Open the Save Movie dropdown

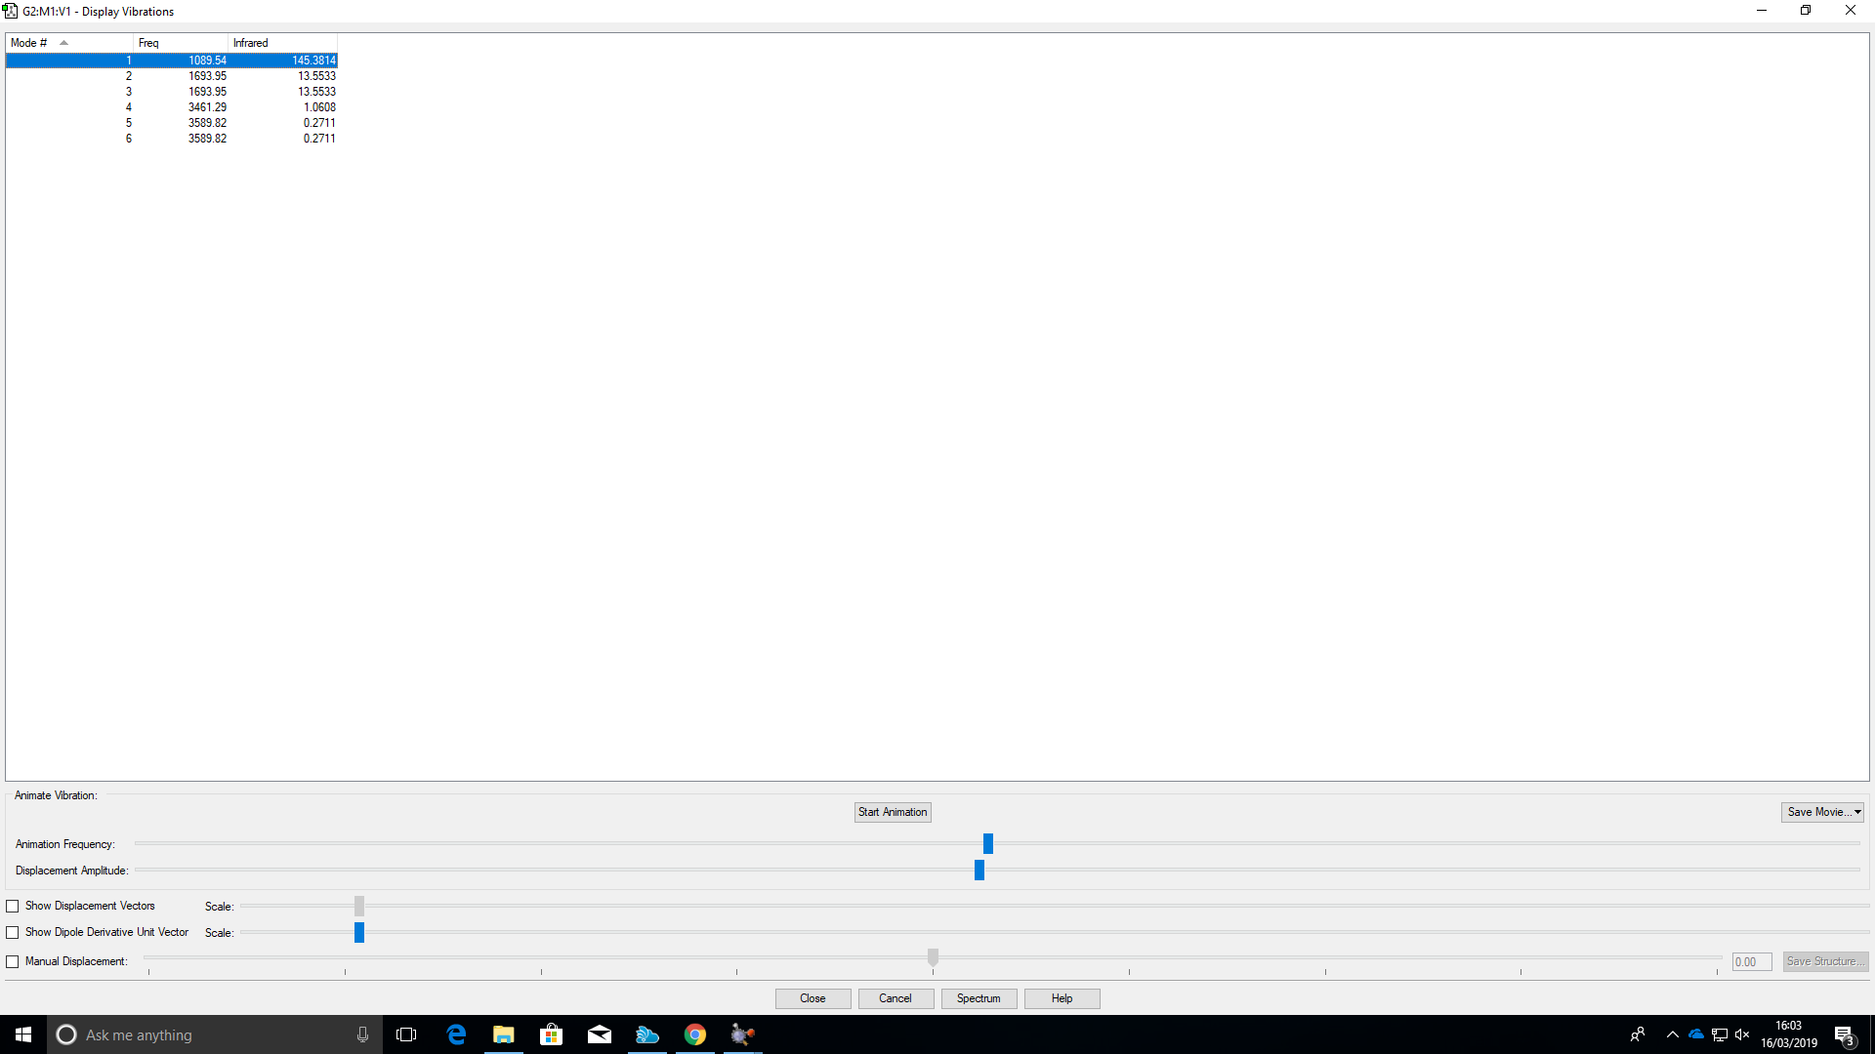(x=1822, y=812)
